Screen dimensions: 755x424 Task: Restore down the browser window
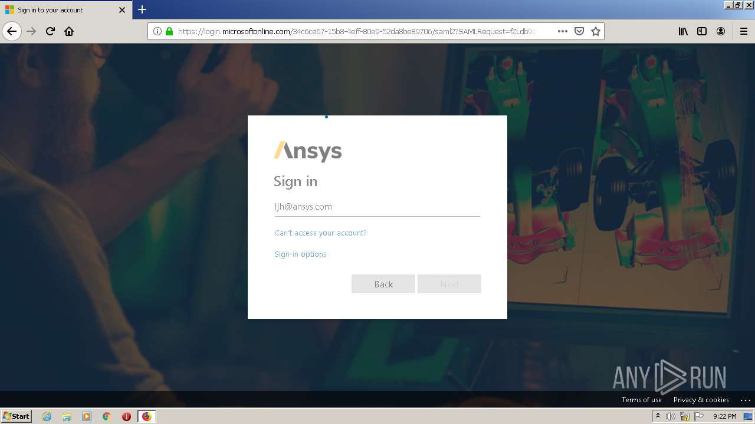[738, 5]
